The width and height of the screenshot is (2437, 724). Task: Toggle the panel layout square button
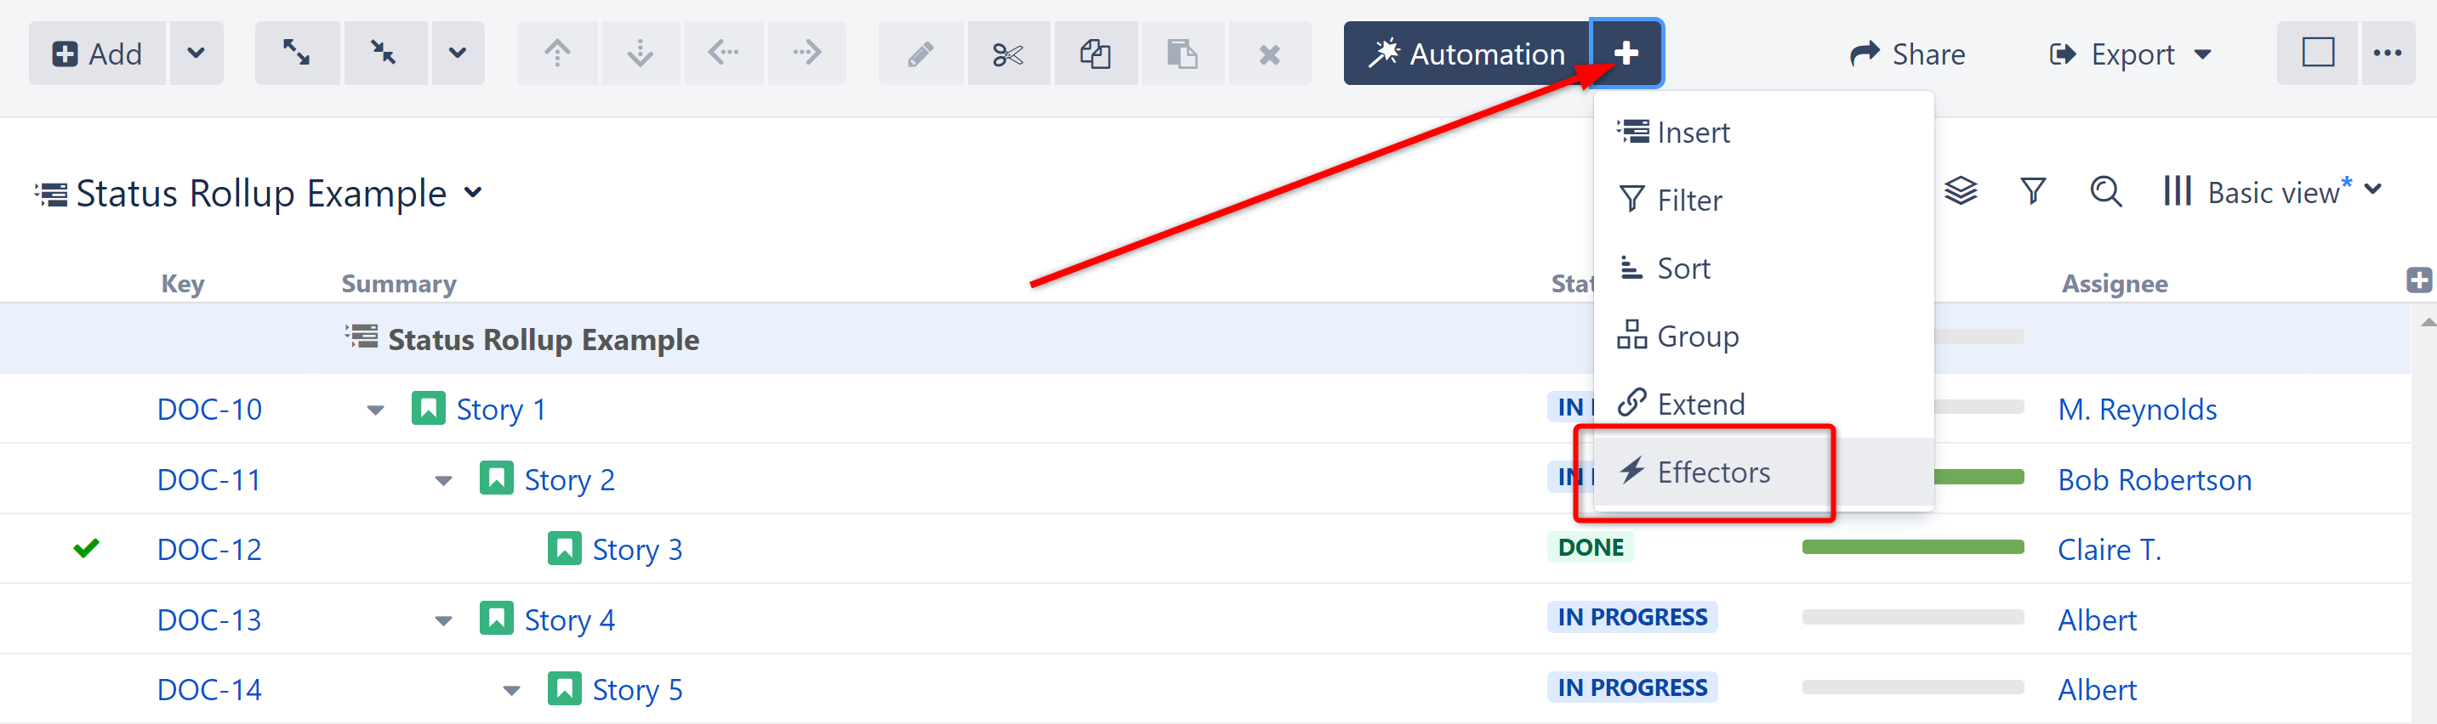(x=2317, y=53)
